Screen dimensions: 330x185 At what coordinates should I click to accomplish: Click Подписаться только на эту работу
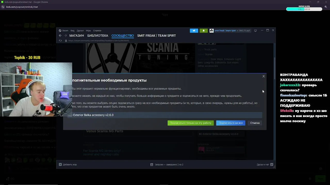coord(191,123)
